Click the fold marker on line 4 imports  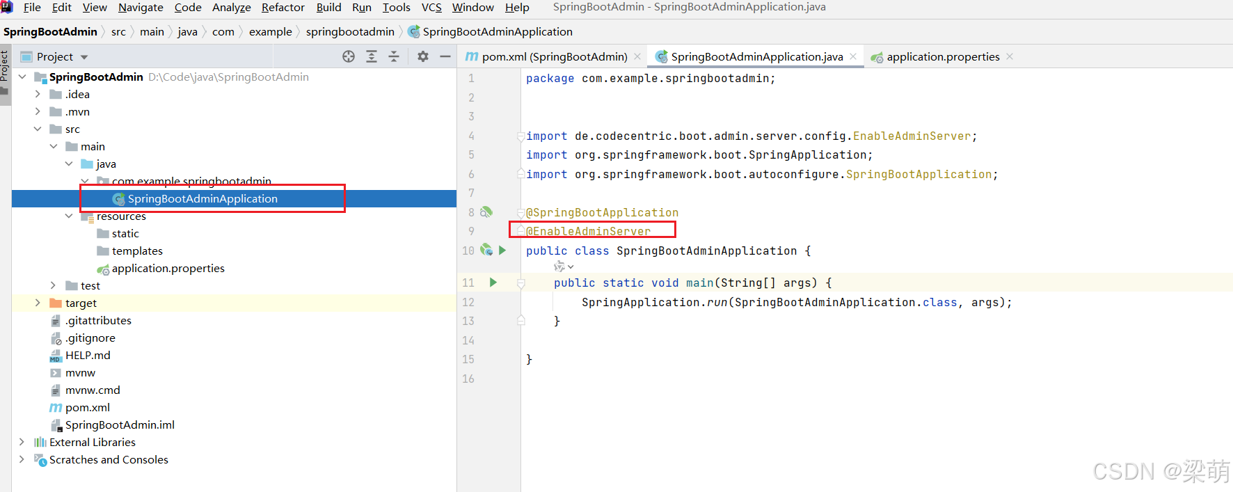point(520,136)
